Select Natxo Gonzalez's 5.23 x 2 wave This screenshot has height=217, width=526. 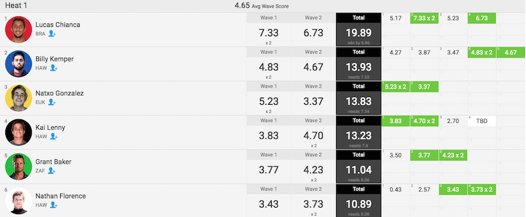pos(396,87)
